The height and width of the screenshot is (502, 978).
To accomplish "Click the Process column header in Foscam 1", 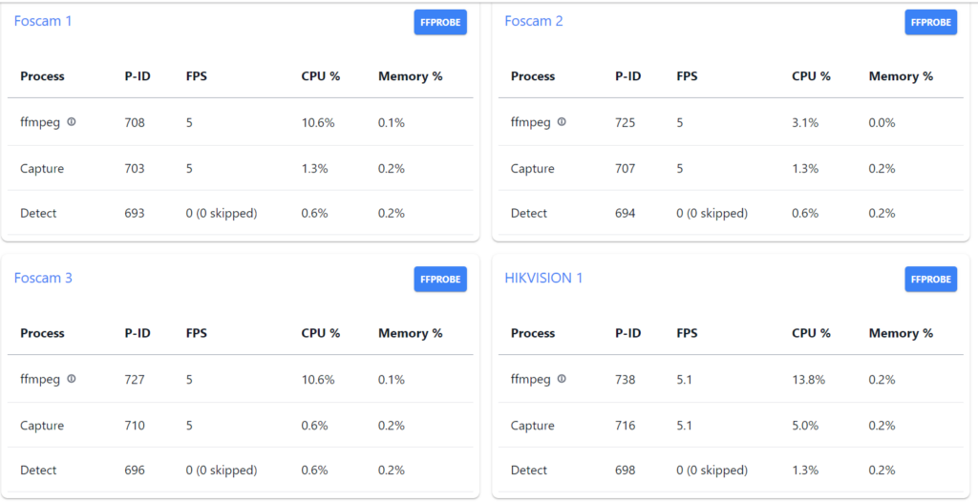I will pos(42,76).
